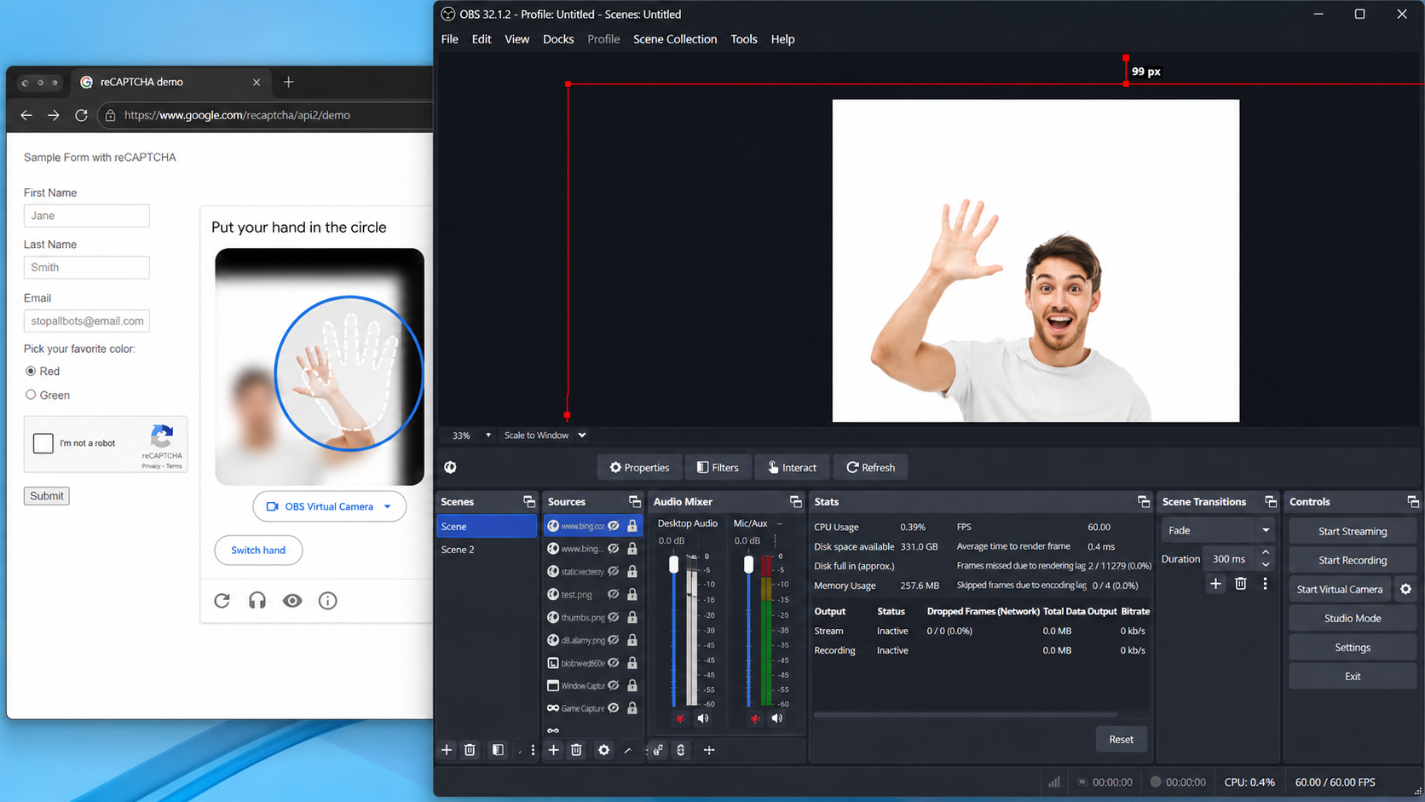Get audio challenge headphones icon
Image resolution: width=1425 pixels, height=802 pixels.
tap(257, 601)
